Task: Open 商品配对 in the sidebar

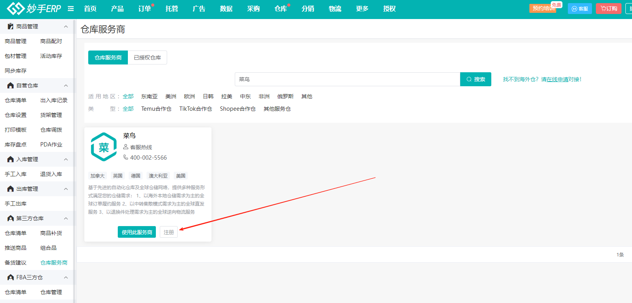Action: [51, 41]
